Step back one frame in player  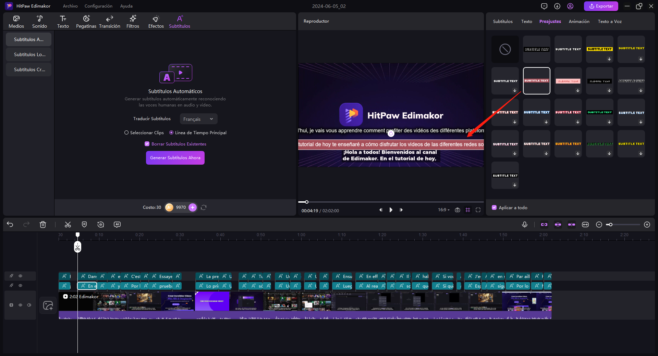[x=381, y=210]
